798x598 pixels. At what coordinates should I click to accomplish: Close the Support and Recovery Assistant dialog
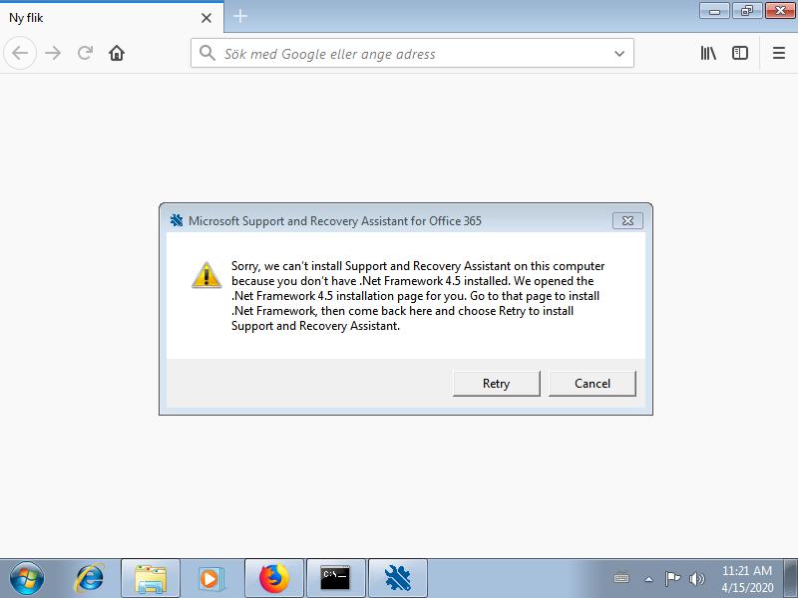click(x=628, y=220)
